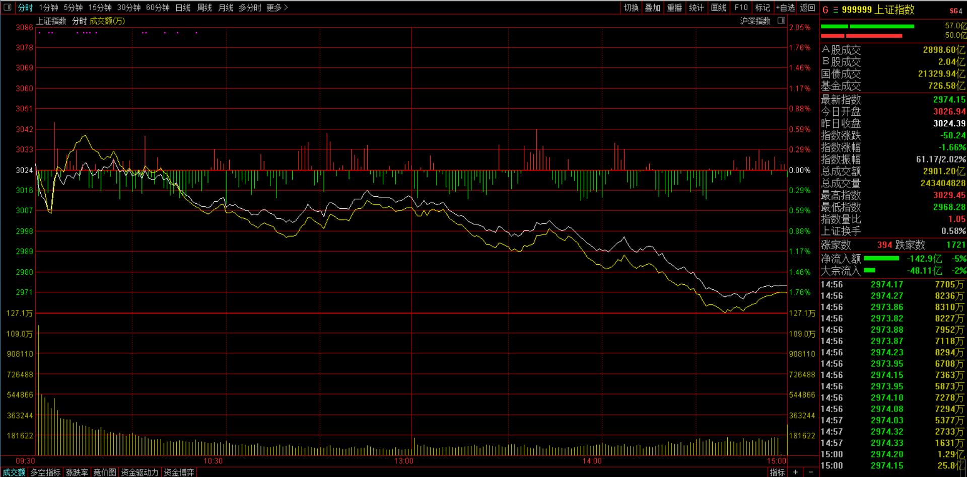
Task: Select the 1分钟 period tab
Action: pyautogui.click(x=48, y=8)
